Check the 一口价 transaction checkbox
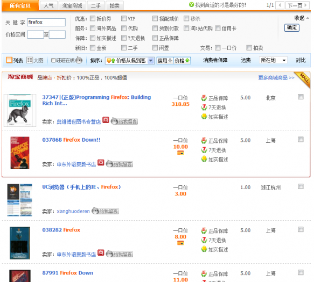314x282 pixels. (218, 48)
